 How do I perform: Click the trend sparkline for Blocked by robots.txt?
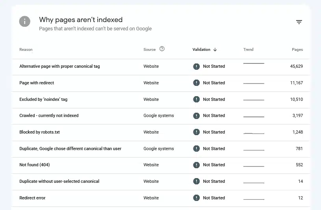[x=254, y=134]
